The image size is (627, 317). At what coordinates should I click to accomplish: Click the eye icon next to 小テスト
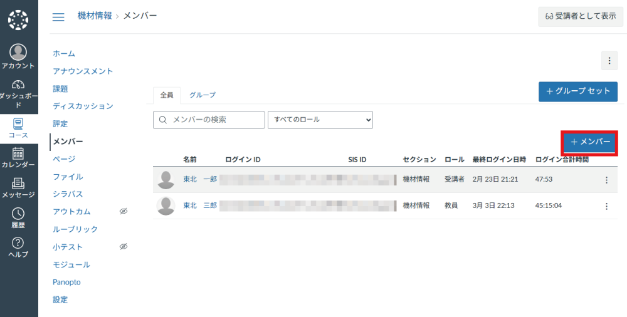pos(124,247)
